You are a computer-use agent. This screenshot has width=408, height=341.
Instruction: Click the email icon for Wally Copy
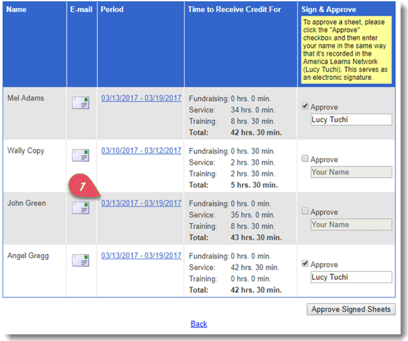coord(80,156)
